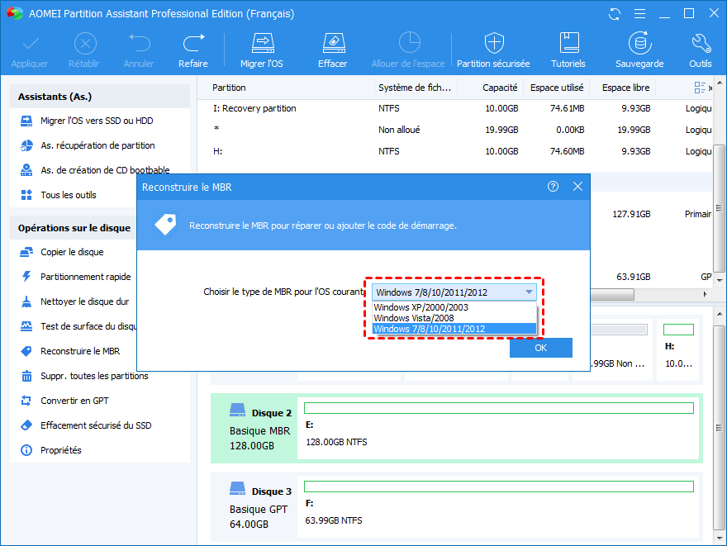
Task: Open Partition sécurisée from the toolbar
Action: tap(493, 50)
